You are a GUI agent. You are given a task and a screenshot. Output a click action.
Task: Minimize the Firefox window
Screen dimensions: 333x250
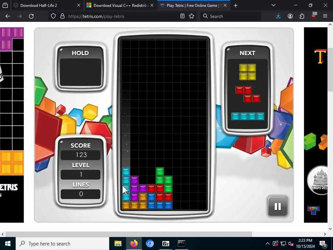click(295, 5)
